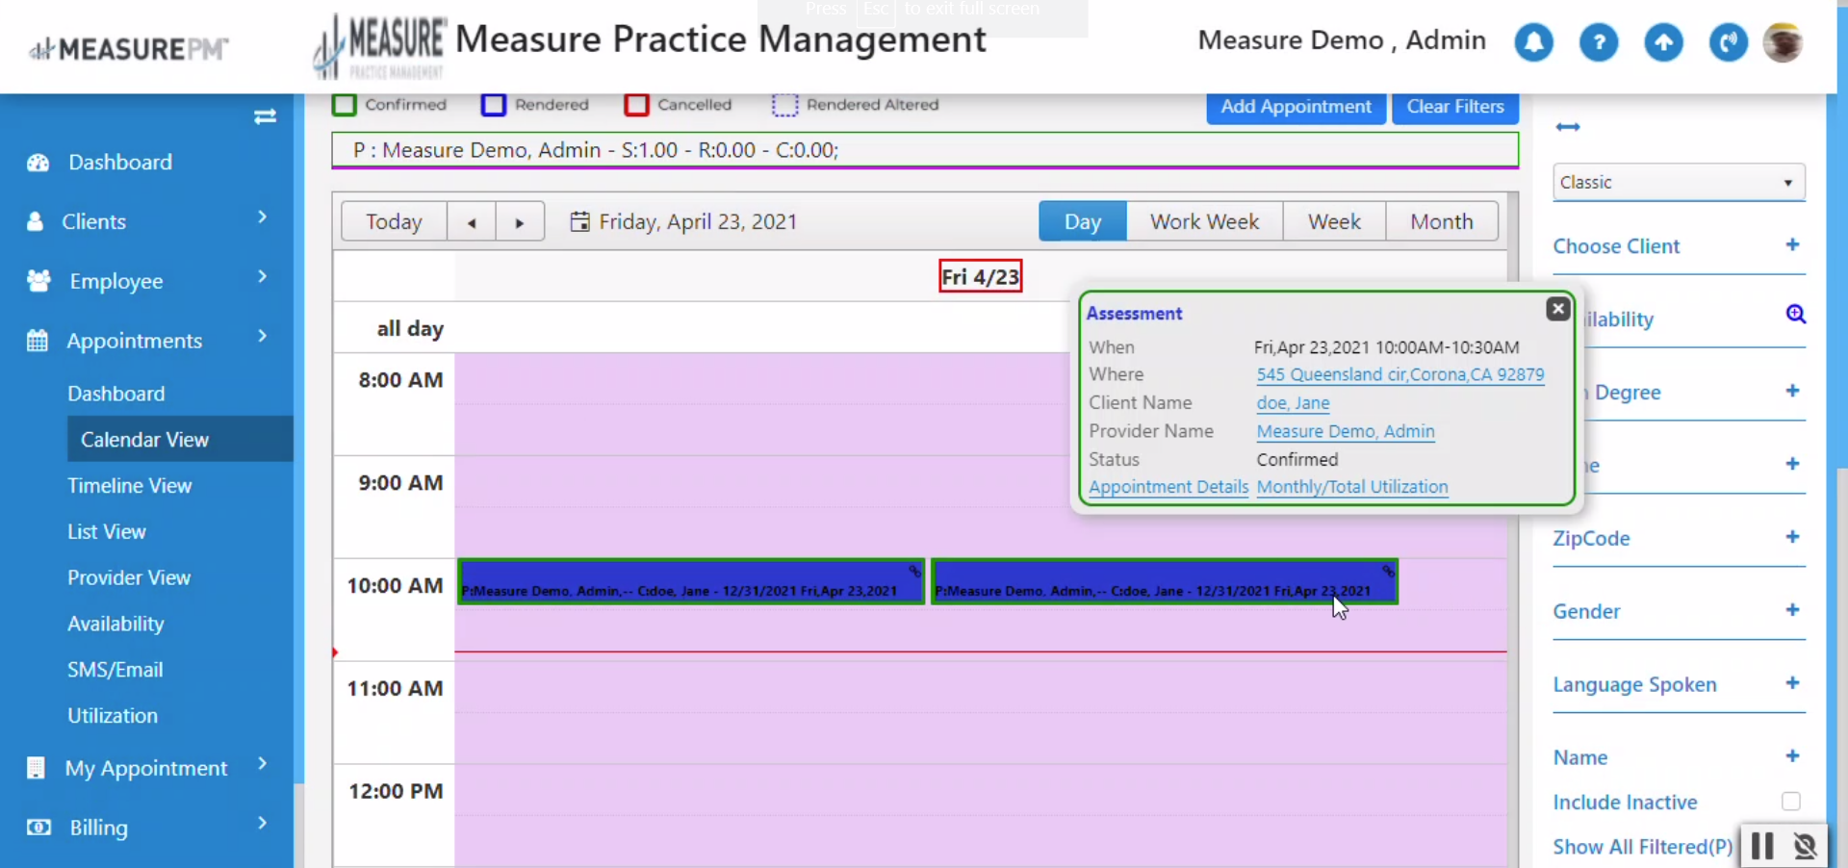
Task: Open Appointments Dashboard submenu item
Action: 116,394
